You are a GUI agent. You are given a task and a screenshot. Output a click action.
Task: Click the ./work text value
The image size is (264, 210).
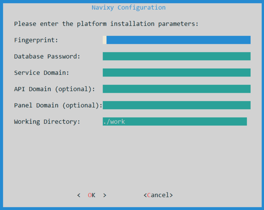pos(114,122)
